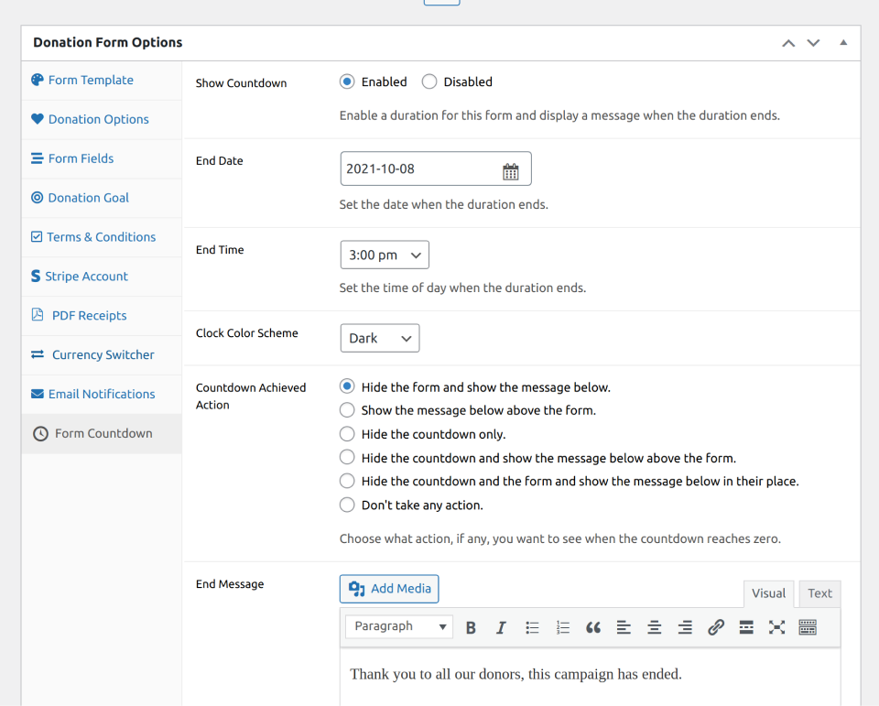Switch End Message editor to Text tab
The height and width of the screenshot is (706, 879).
819,594
